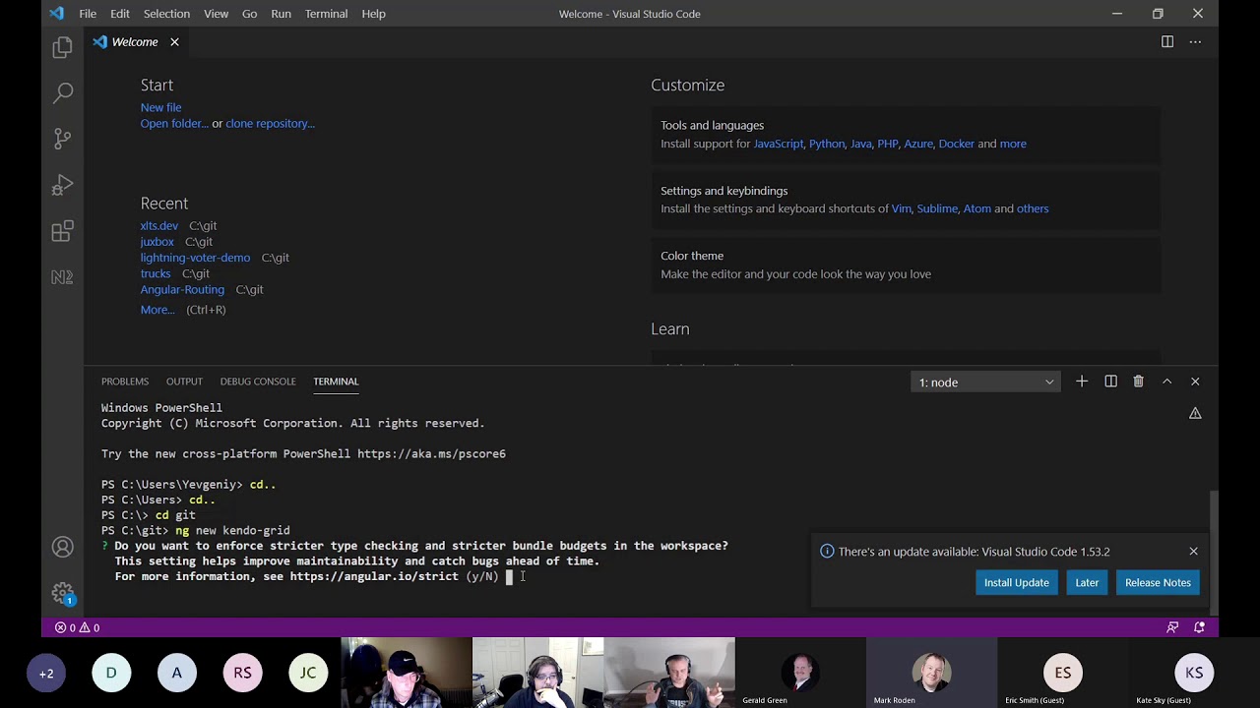1260x708 pixels.
Task: Click Install Update button
Action: 1016,583
